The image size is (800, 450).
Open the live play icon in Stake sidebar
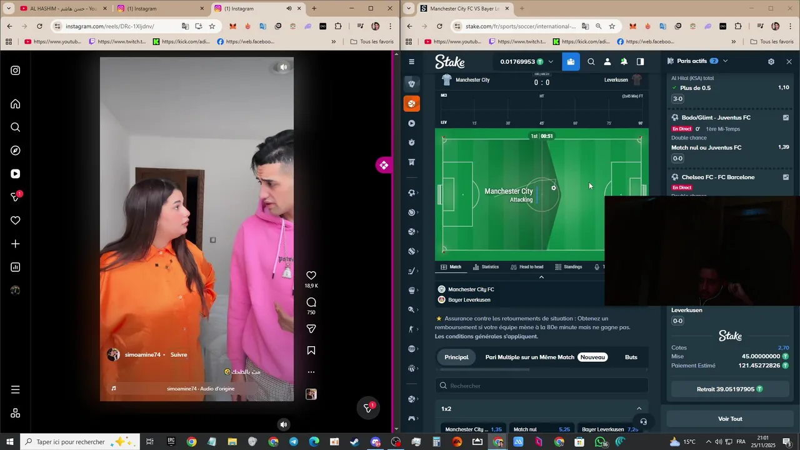point(411,123)
